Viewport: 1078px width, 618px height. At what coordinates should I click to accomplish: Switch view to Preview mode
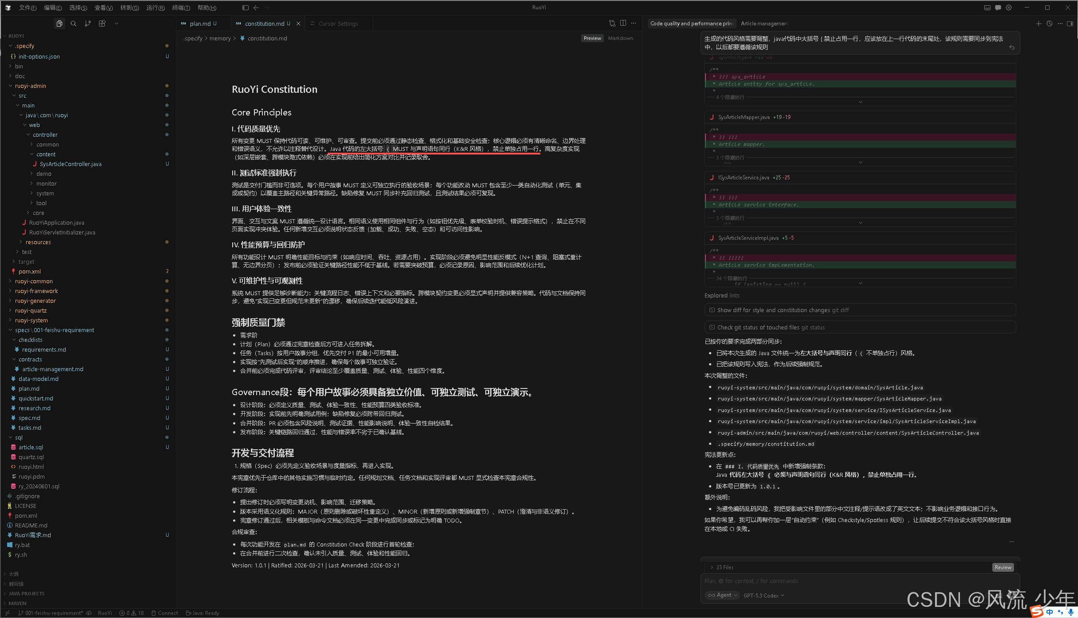pyautogui.click(x=592, y=38)
